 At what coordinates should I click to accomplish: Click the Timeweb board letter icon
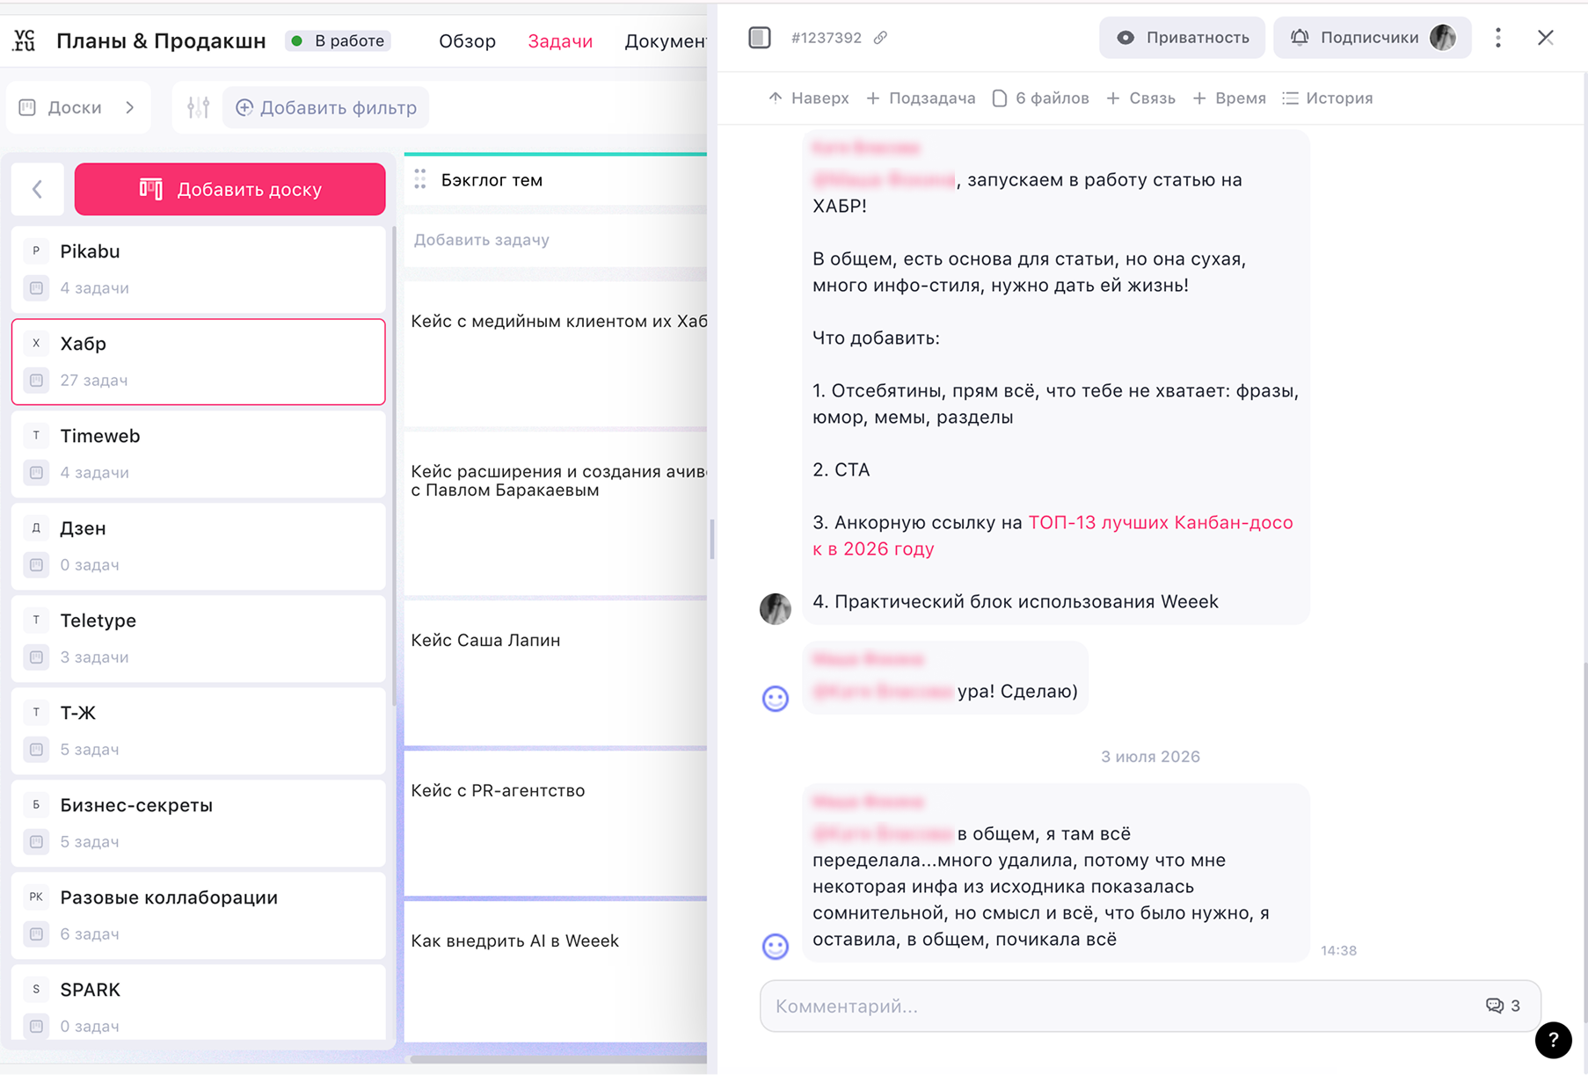point(36,436)
